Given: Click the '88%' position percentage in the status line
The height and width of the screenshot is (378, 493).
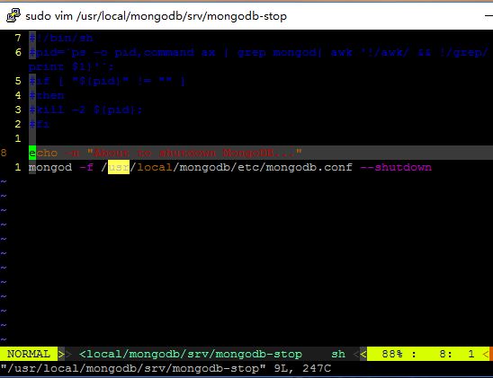Looking at the screenshot, I should 392,354.
